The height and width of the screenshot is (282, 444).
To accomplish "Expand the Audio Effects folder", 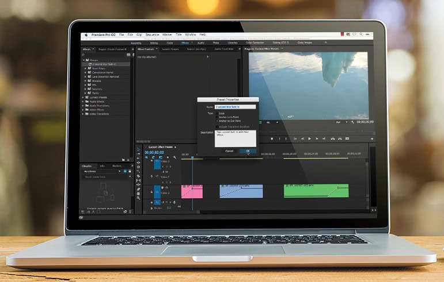I will click(x=83, y=102).
